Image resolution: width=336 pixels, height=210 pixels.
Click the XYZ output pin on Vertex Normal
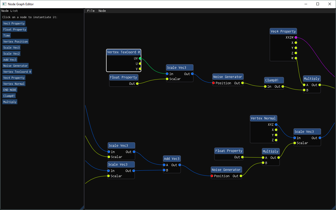(x=276, y=124)
